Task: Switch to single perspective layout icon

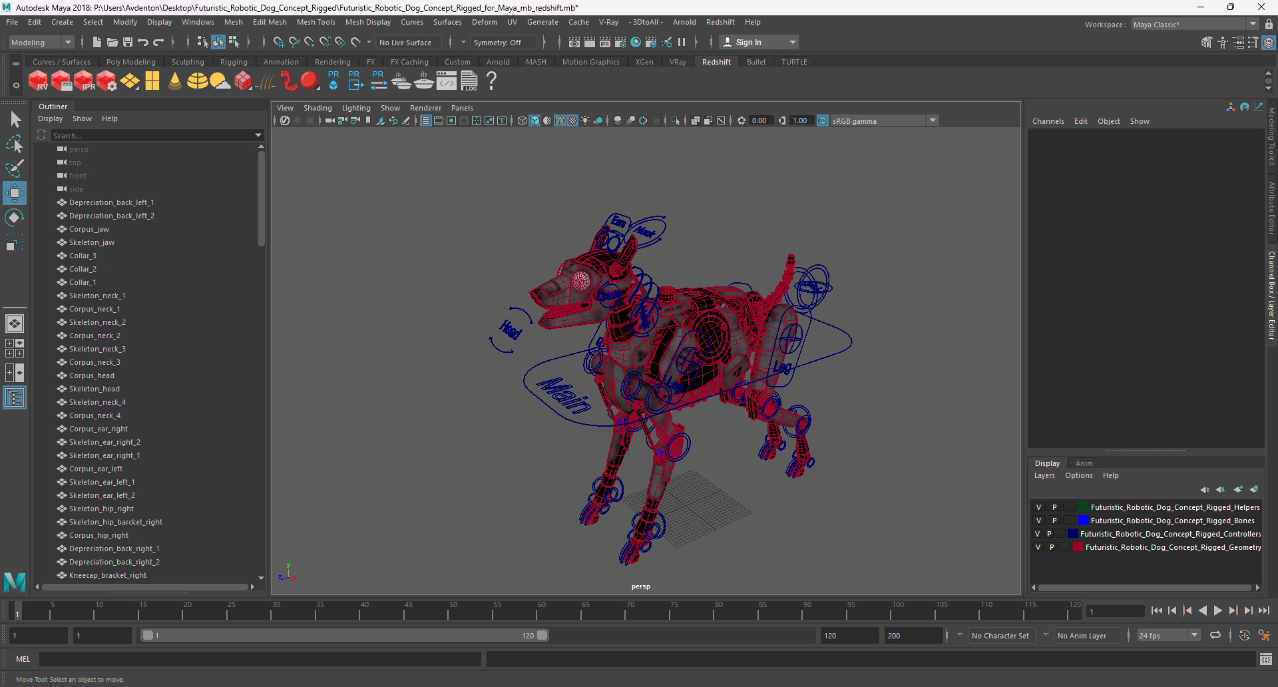Action: coord(15,324)
